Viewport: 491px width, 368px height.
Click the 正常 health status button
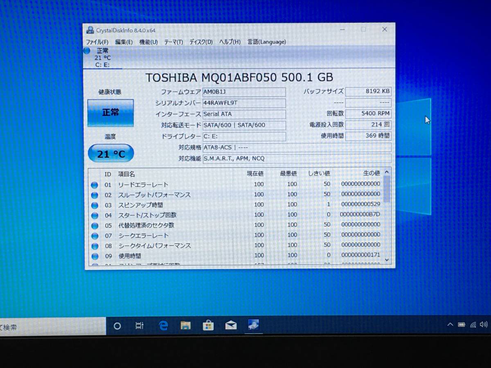click(x=110, y=112)
